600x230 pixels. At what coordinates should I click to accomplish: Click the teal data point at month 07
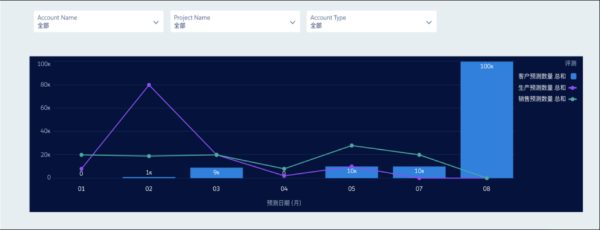tap(420, 155)
